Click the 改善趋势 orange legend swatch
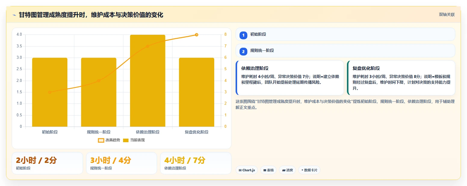Screen dimensions: 467x186 (x=101, y=140)
